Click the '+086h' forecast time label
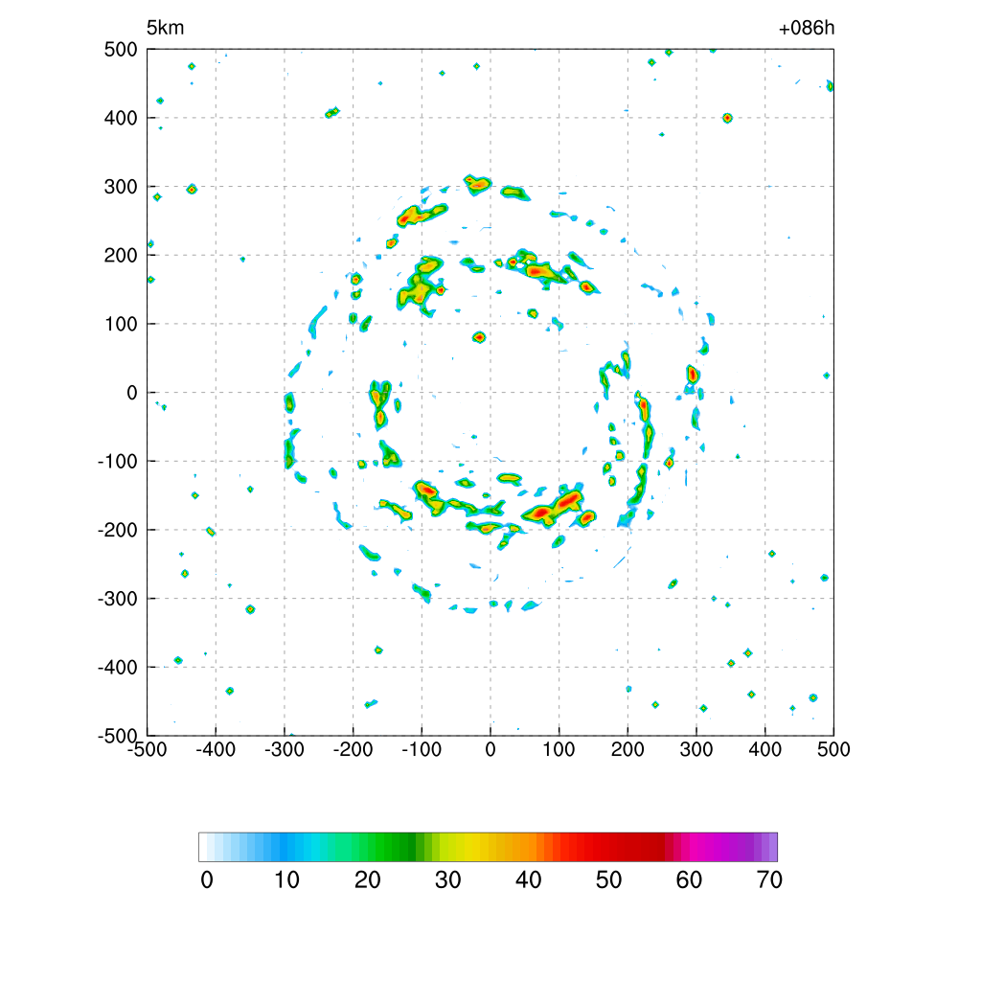The height and width of the screenshot is (981, 981). click(807, 28)
